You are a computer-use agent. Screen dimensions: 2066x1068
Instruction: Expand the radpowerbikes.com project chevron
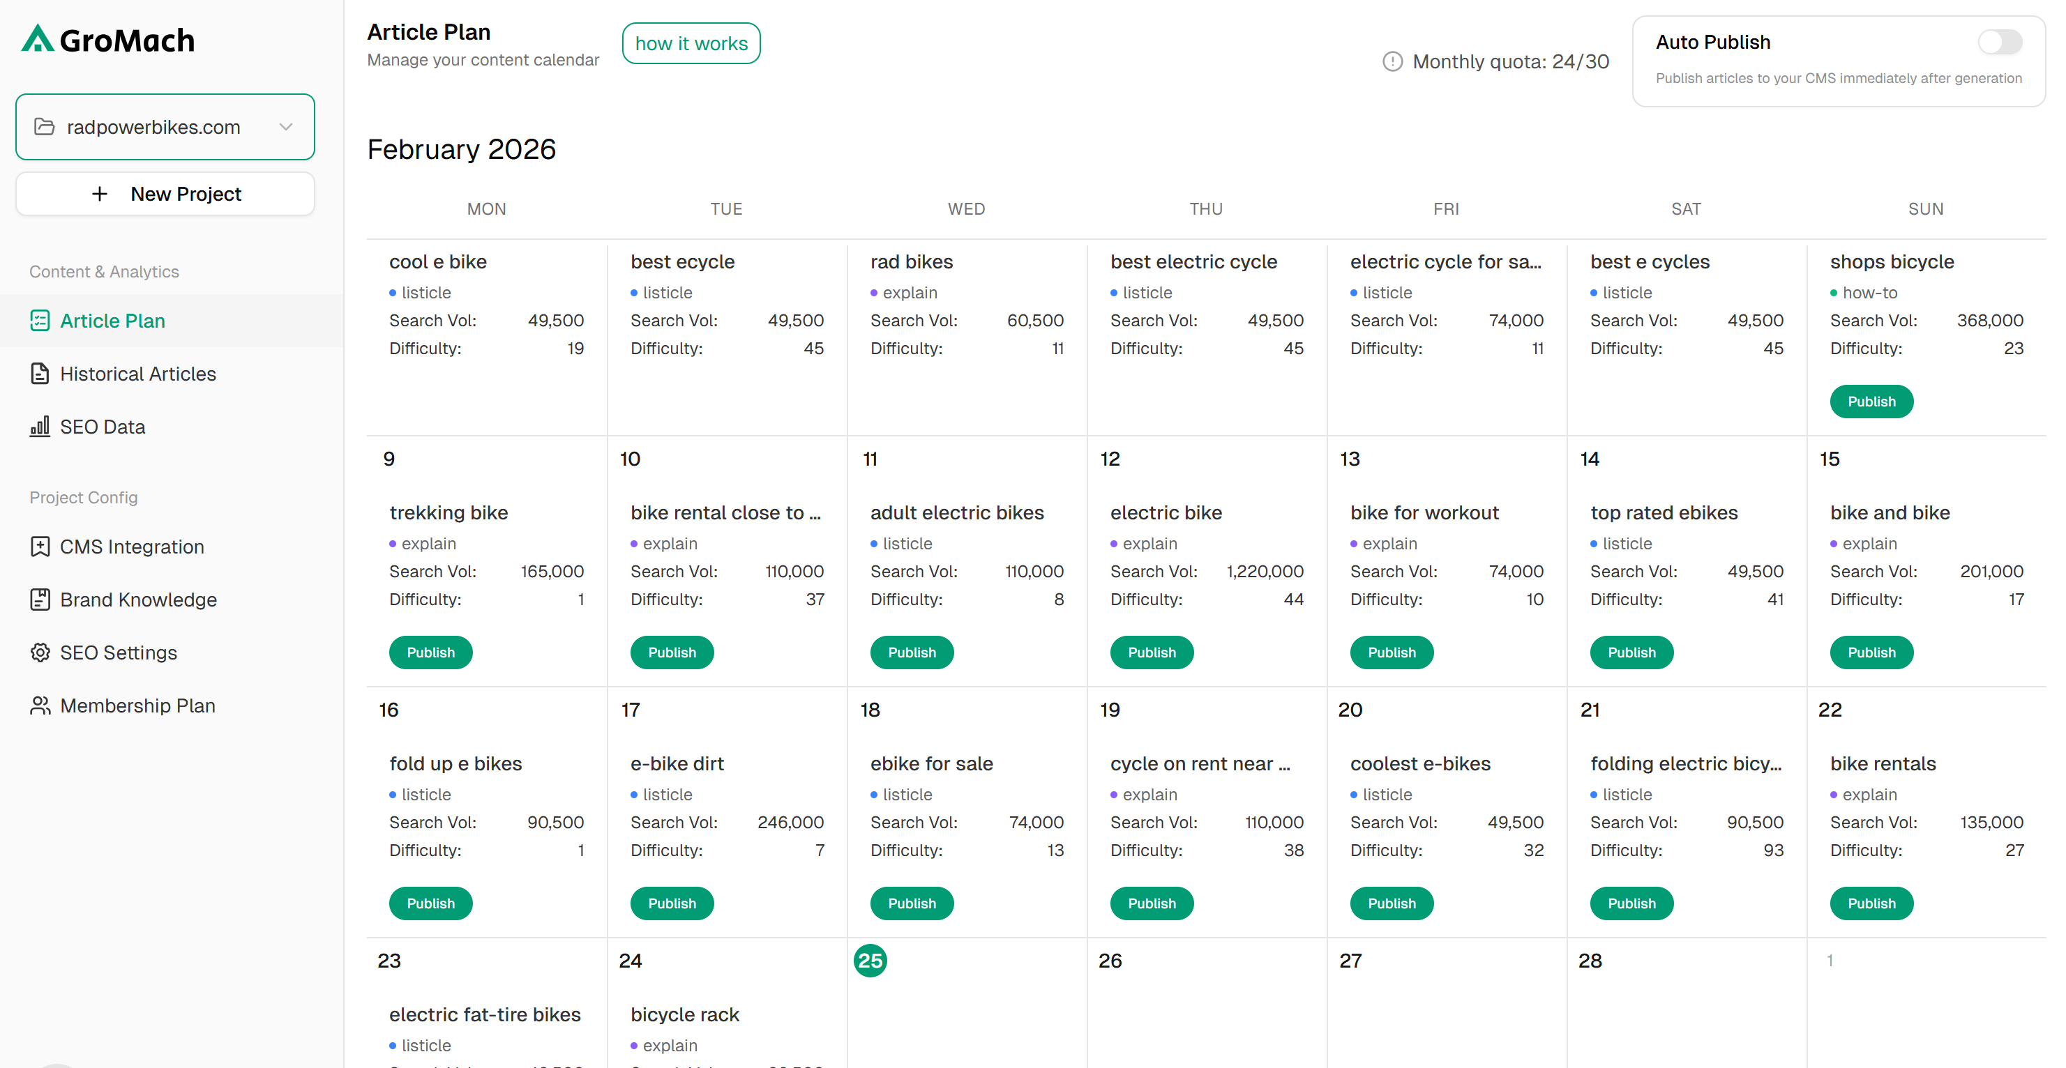click(x=285, y=127)
